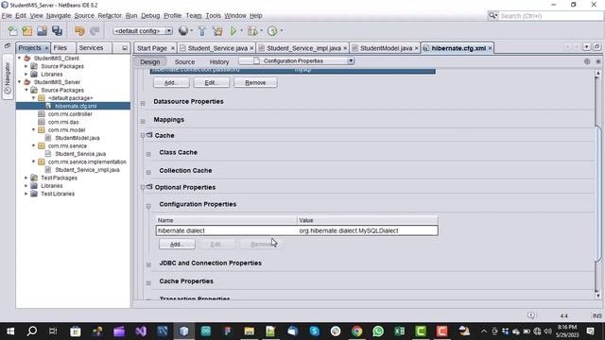Close the hibernate.cfg.xml editor tab
Image resolution: width=605 pixels, height=340 pixels.
click(490, 48)
